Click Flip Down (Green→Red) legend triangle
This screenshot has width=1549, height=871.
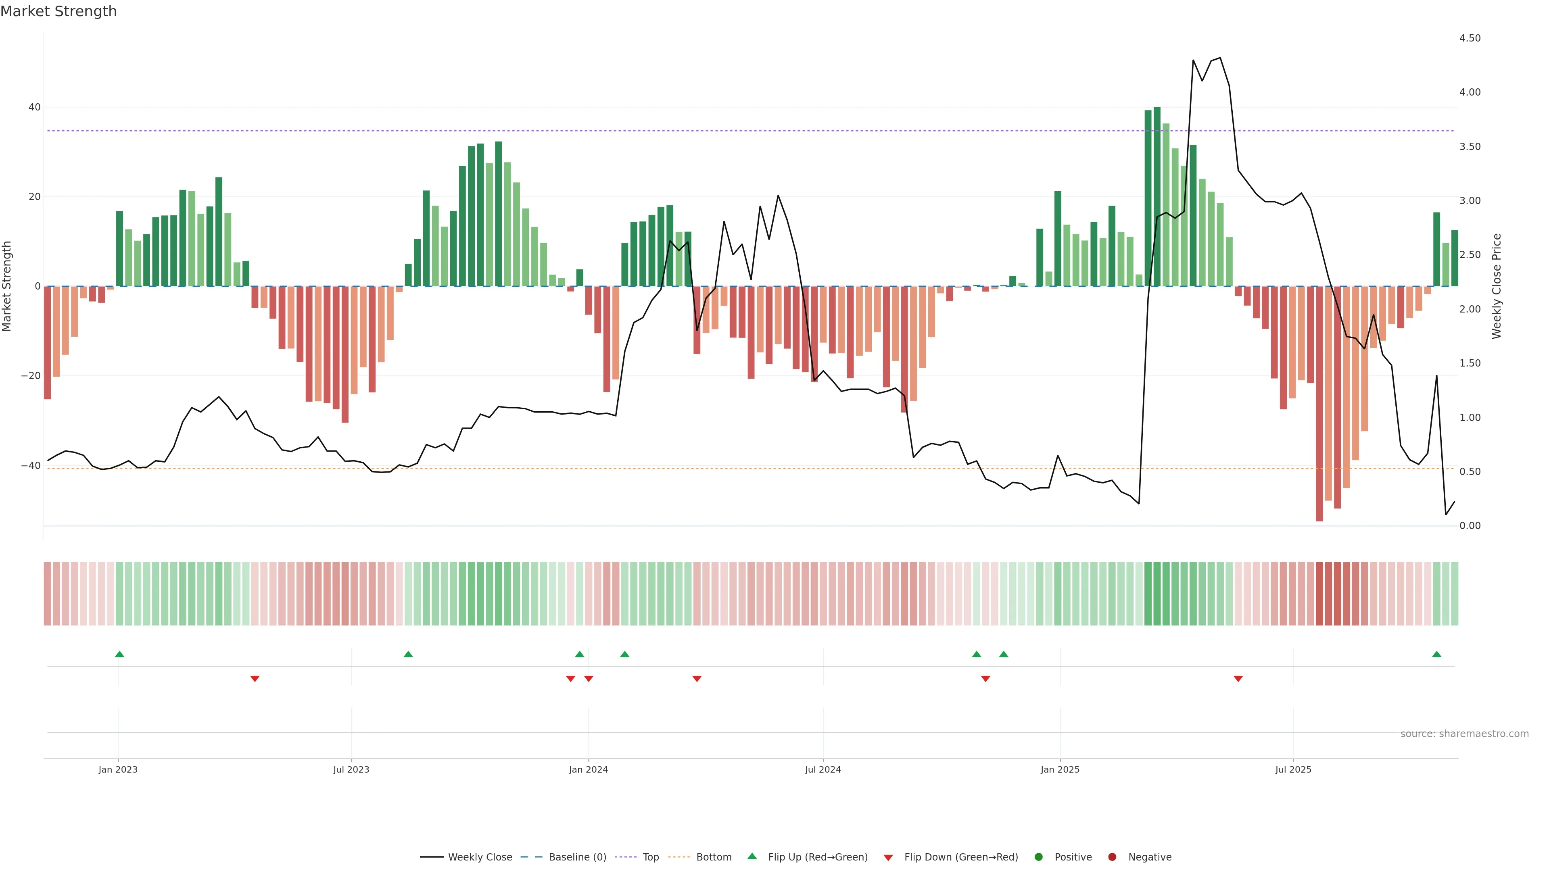[888, 858]
